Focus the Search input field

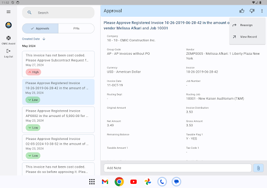58,13
